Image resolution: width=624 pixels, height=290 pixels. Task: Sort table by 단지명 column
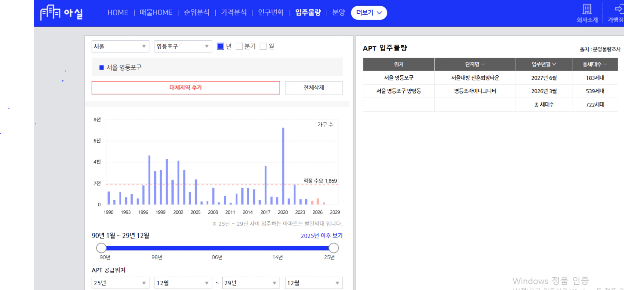[475, 64]
